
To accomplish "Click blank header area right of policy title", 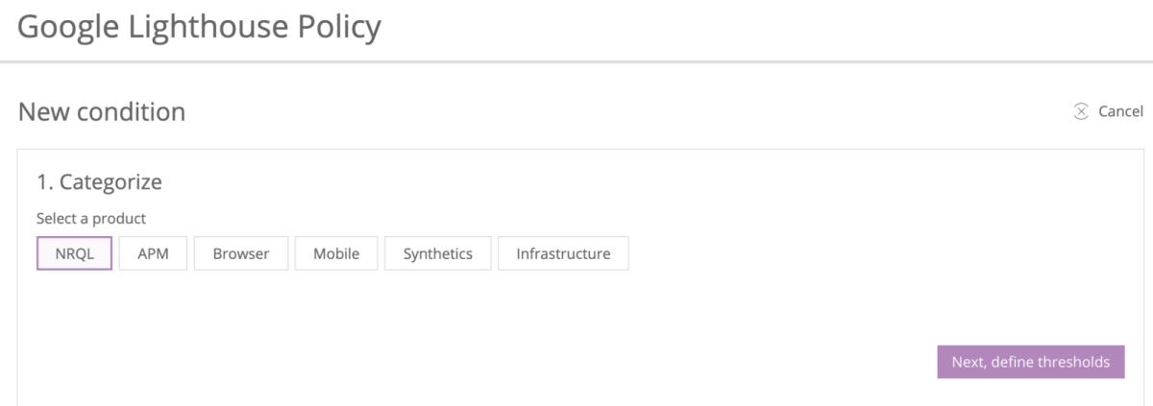I will [769, 27].
